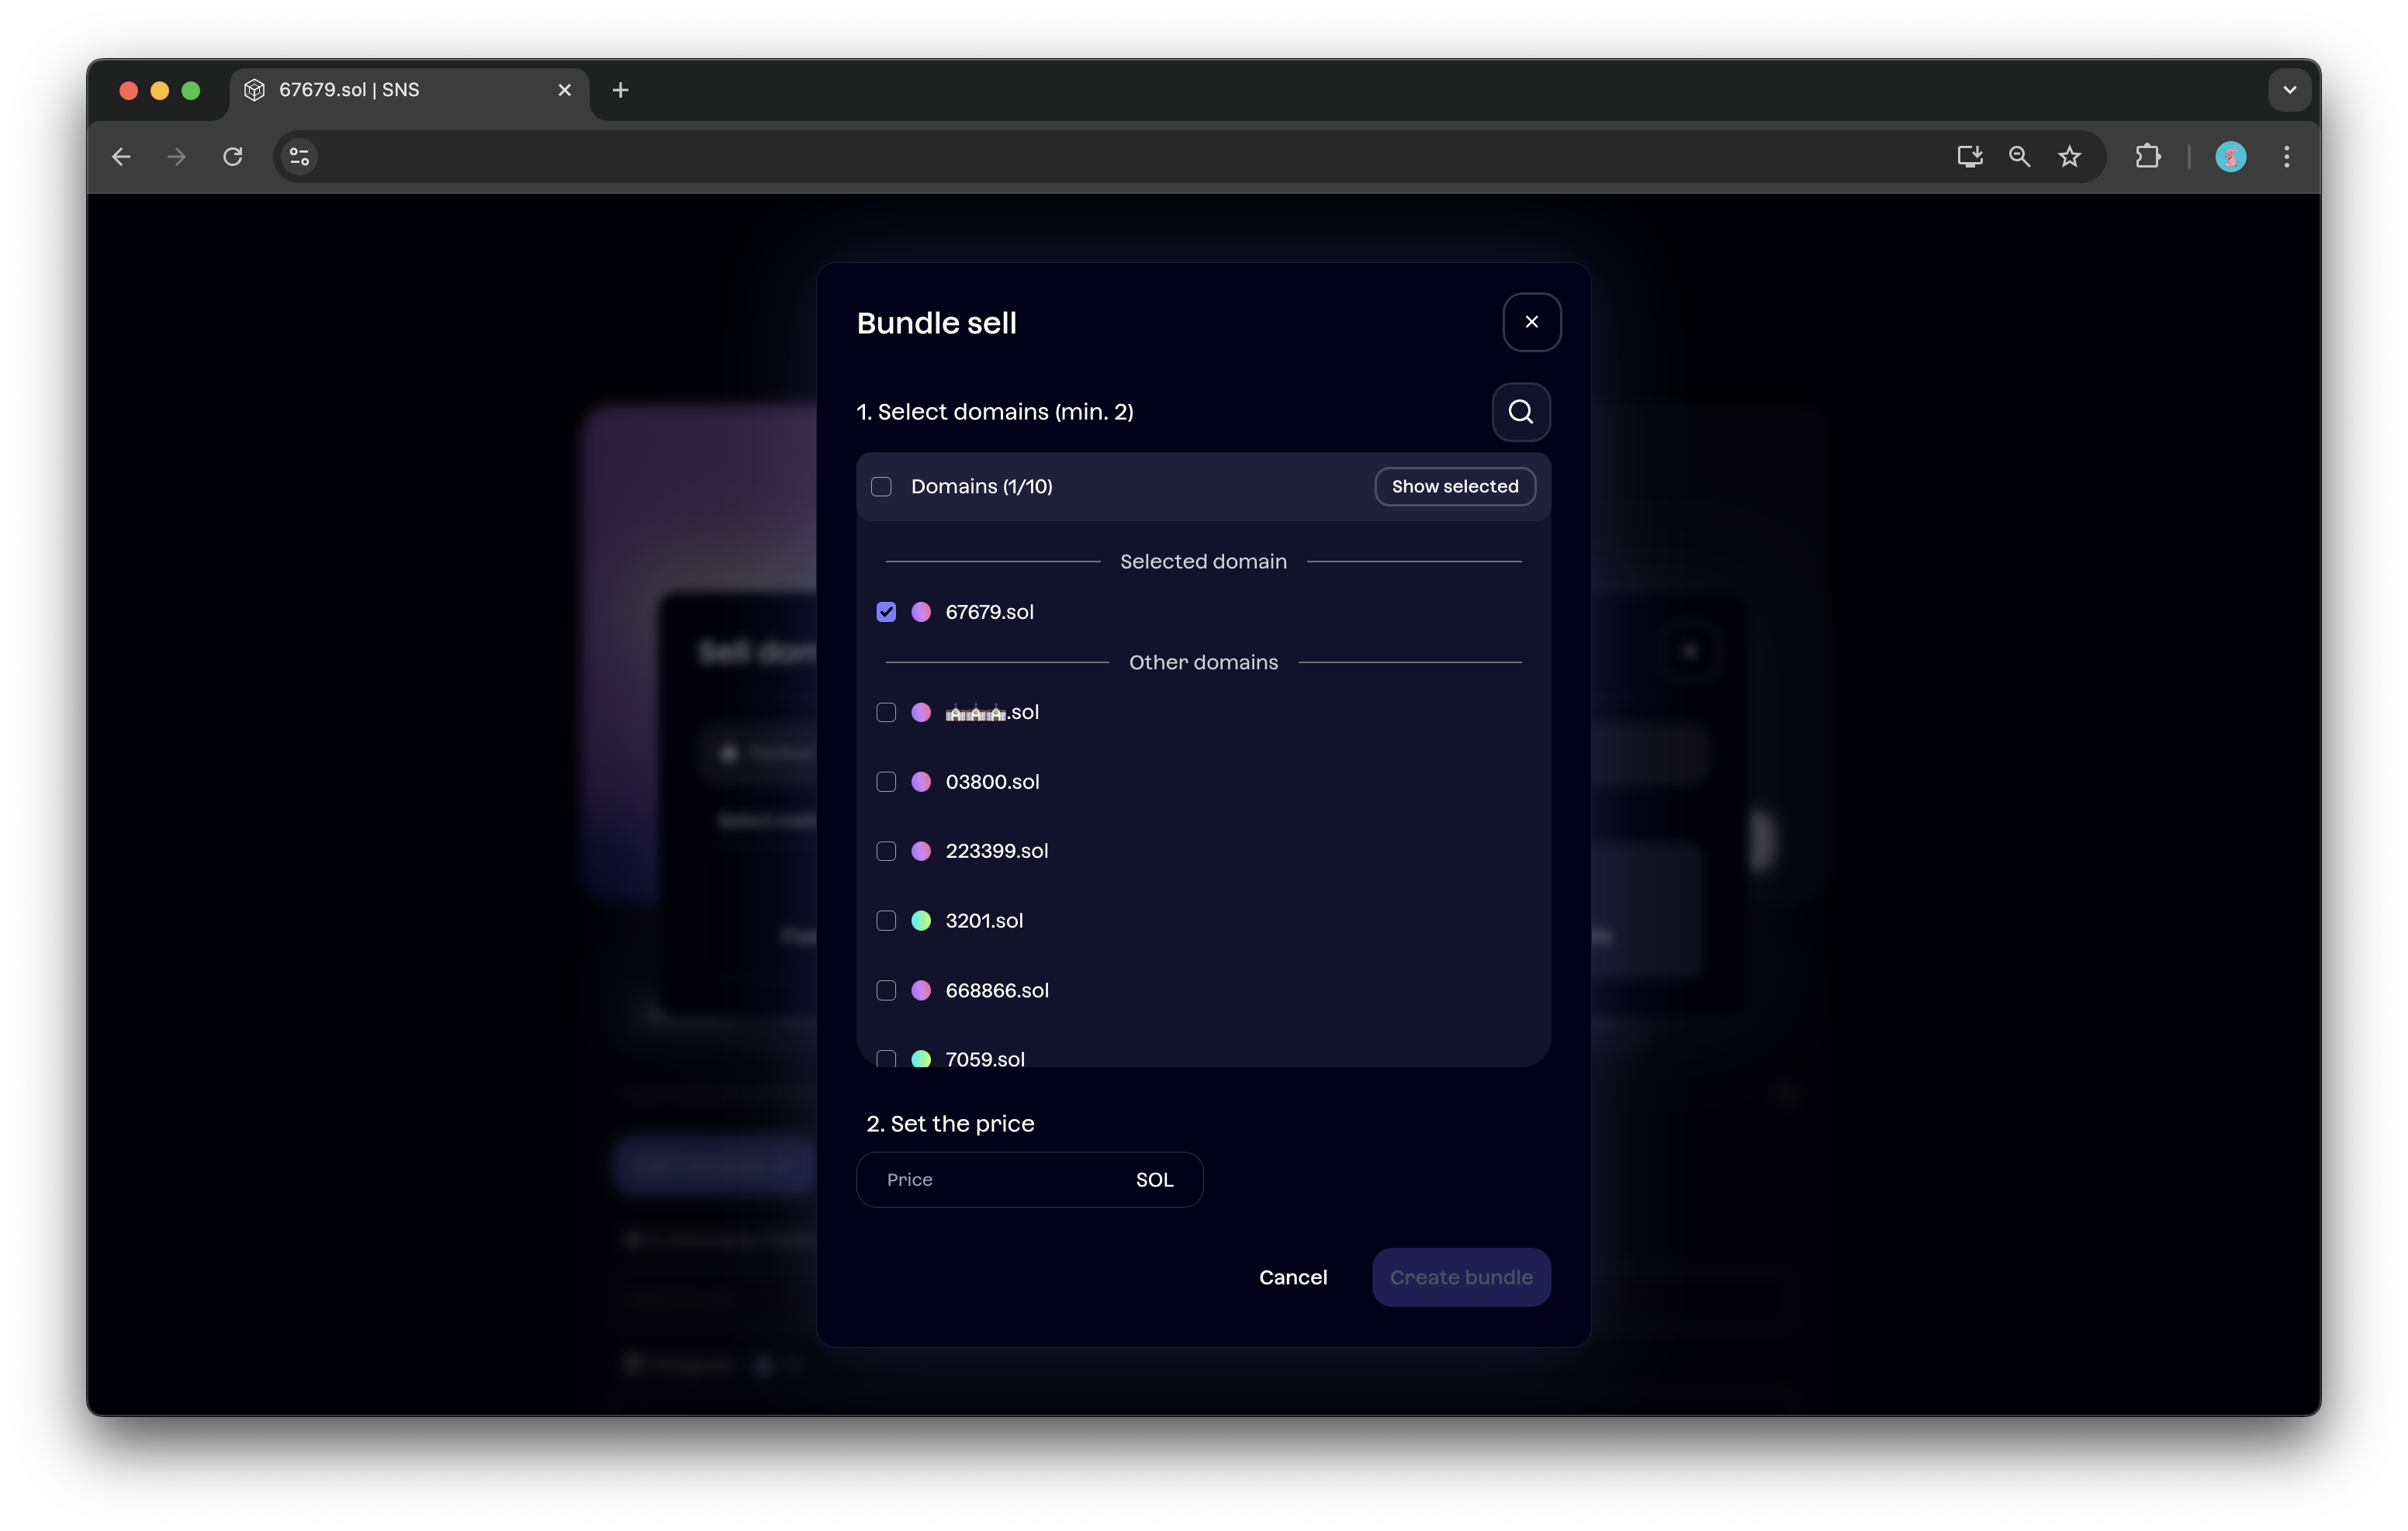Check the 03800.sol checkbox

click(886, 782)
